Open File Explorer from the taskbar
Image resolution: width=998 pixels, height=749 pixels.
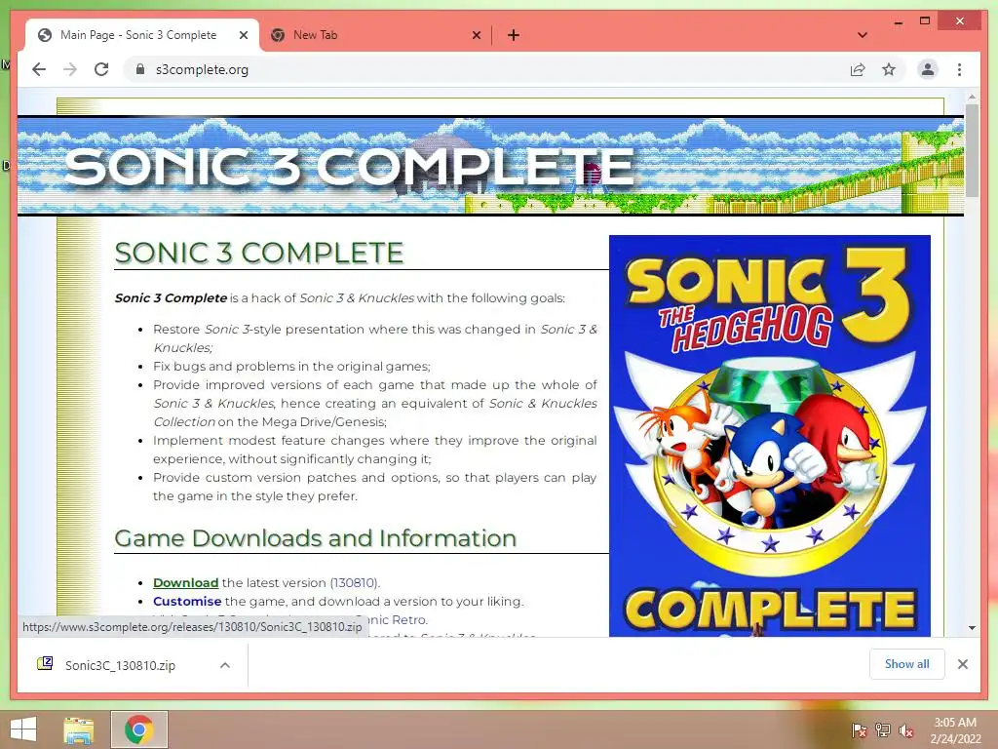(x=79, y=729)
